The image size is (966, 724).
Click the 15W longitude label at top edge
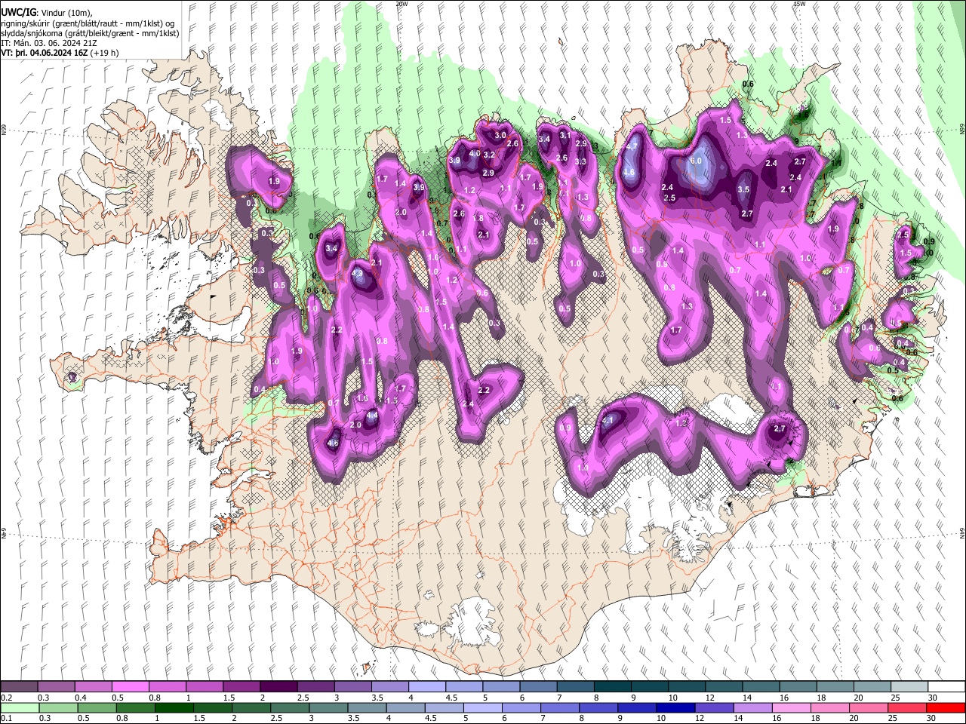800,4
